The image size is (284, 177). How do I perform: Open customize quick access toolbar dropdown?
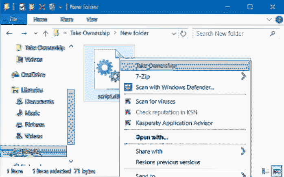coord(61,6)
